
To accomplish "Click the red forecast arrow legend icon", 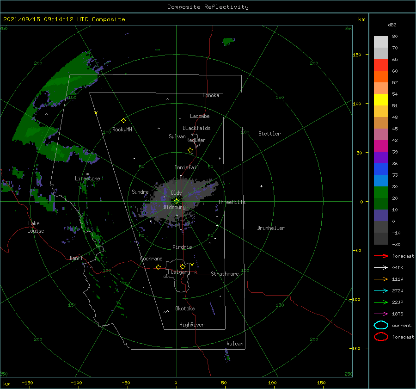I will tap(381, 256).
